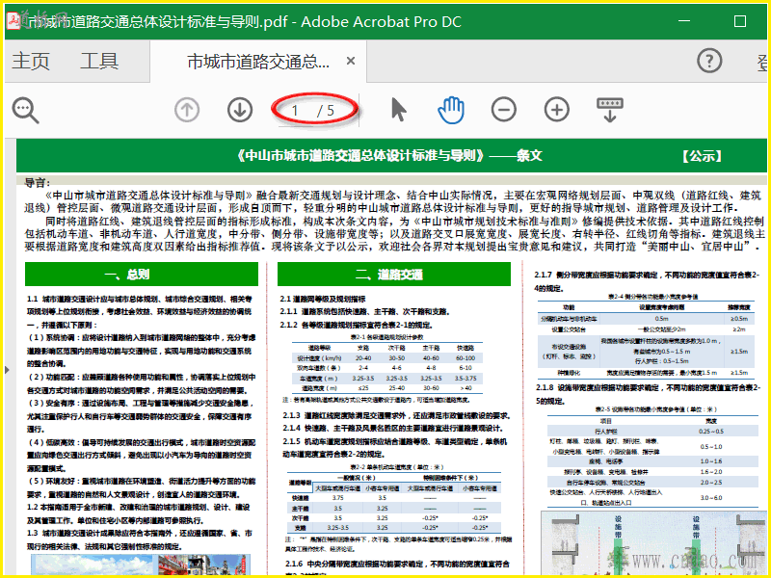This screenshot has height=578, width=771.
Task: Click the 表2-5 facility strip table caption
Action: (656, 409)
